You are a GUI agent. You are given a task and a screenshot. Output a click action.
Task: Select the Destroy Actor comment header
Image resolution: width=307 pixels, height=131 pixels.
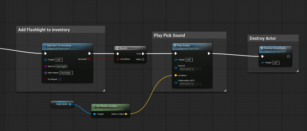click(273, 38)
